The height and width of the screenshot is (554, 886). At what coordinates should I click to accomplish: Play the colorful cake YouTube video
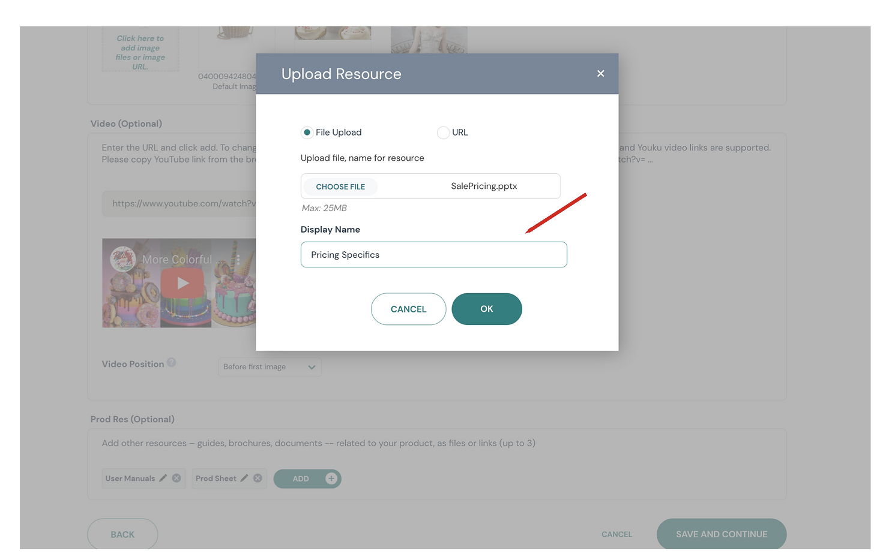coord(182,282)
